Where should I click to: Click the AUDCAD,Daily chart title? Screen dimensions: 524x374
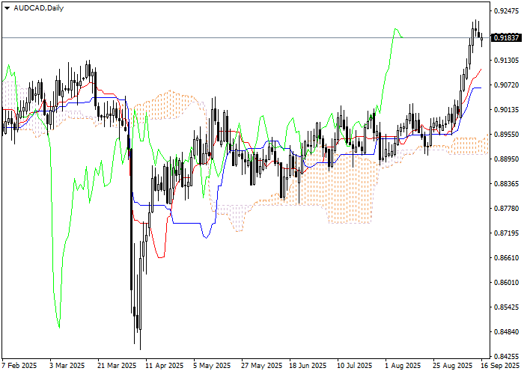pyautogui.click(x=38, y=8)
